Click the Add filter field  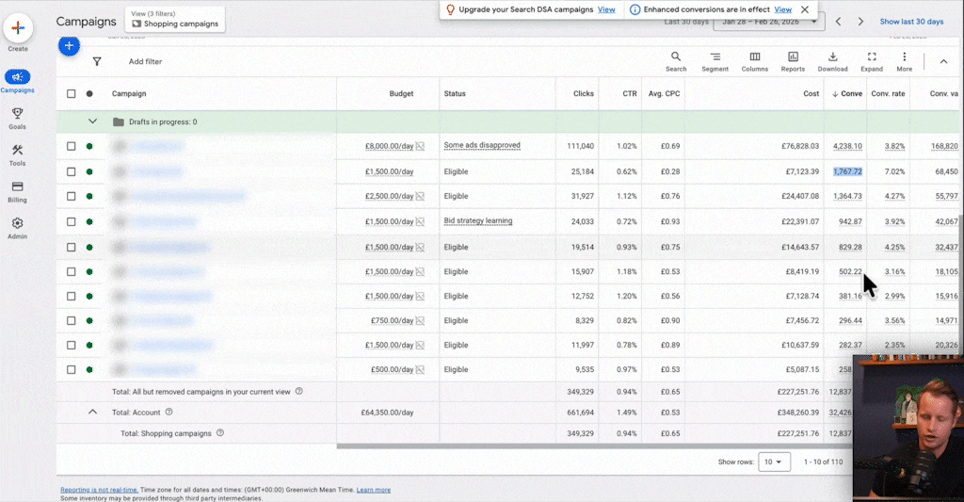(145, 61)
